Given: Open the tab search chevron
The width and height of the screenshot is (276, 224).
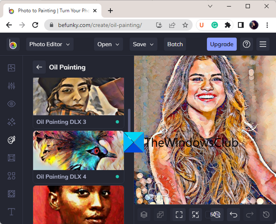Looking at the screenshot, I should [210, 6].
